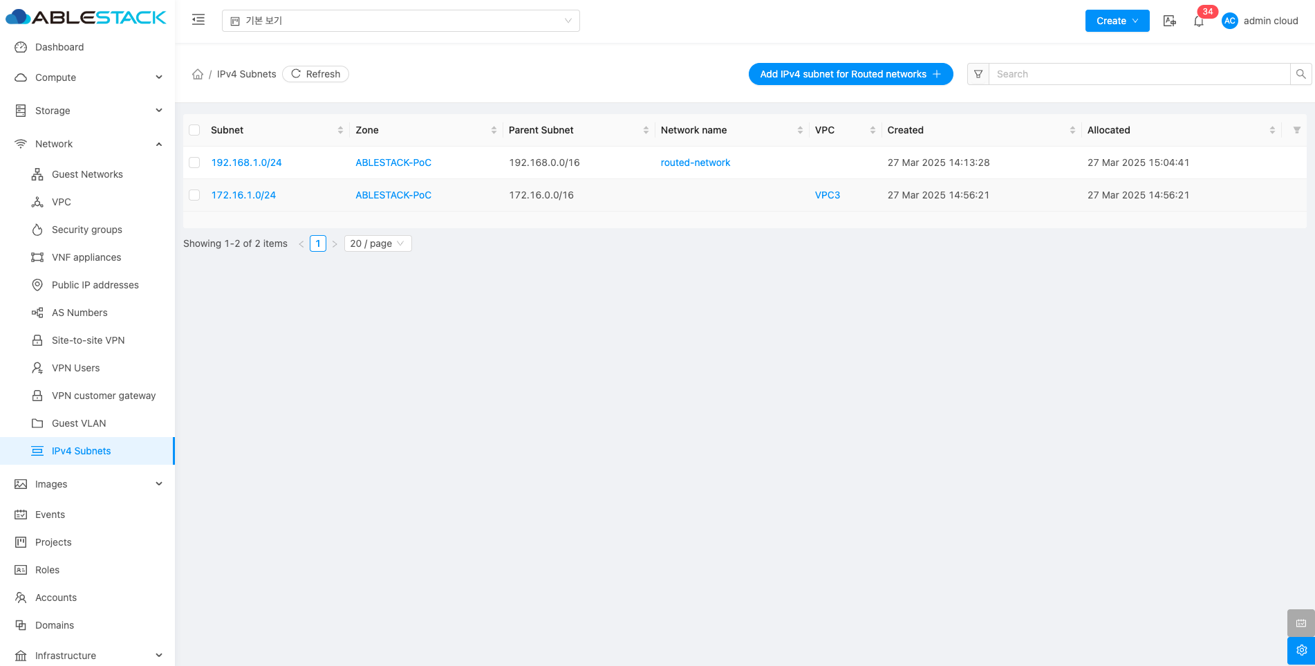Open the notifications bell icon
This screenshot has height=666, width=1315.
[1198, 21]
